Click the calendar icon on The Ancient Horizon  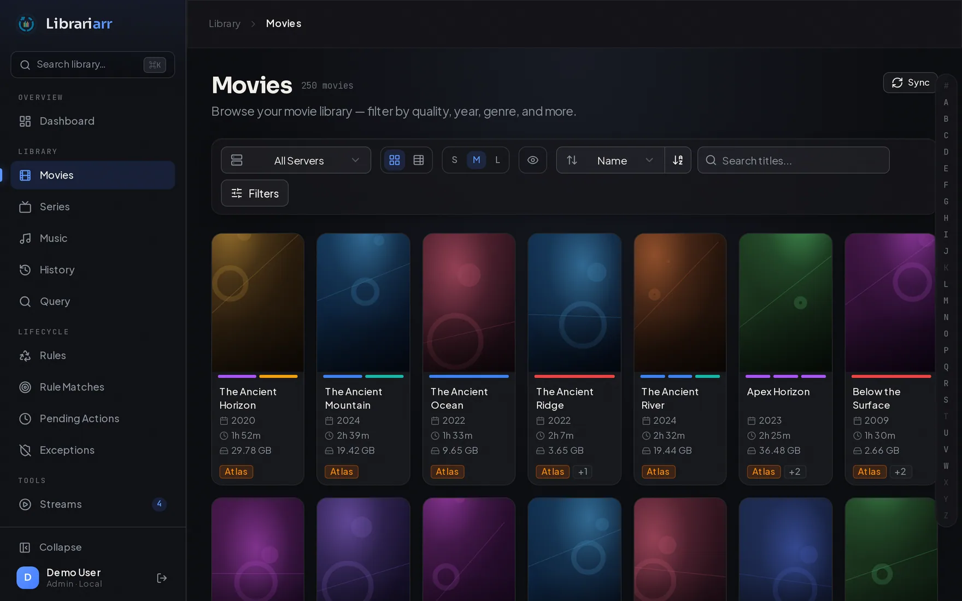(224, 421)
